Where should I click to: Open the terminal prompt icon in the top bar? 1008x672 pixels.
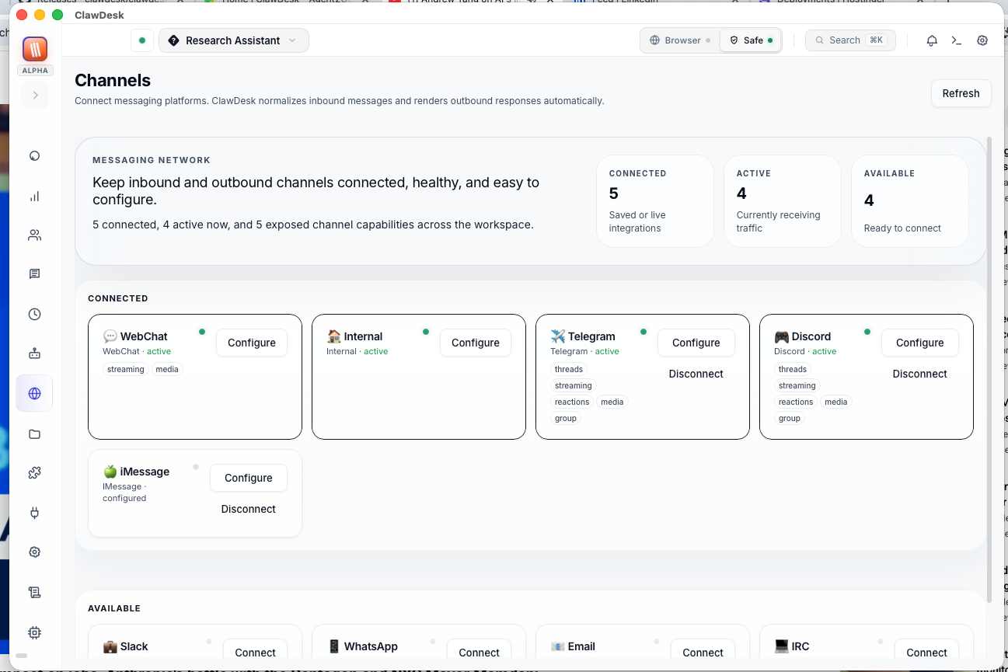pos(957,40)
